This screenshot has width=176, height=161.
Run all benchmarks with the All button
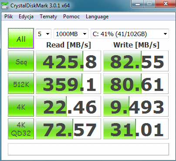[x=21, y=38]
